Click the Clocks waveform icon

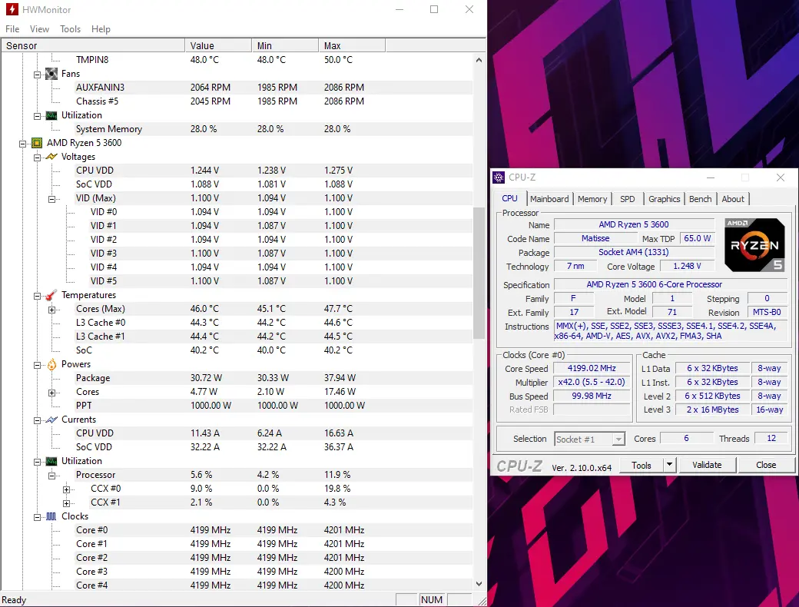pyautogui.click(x=51, y=516)
